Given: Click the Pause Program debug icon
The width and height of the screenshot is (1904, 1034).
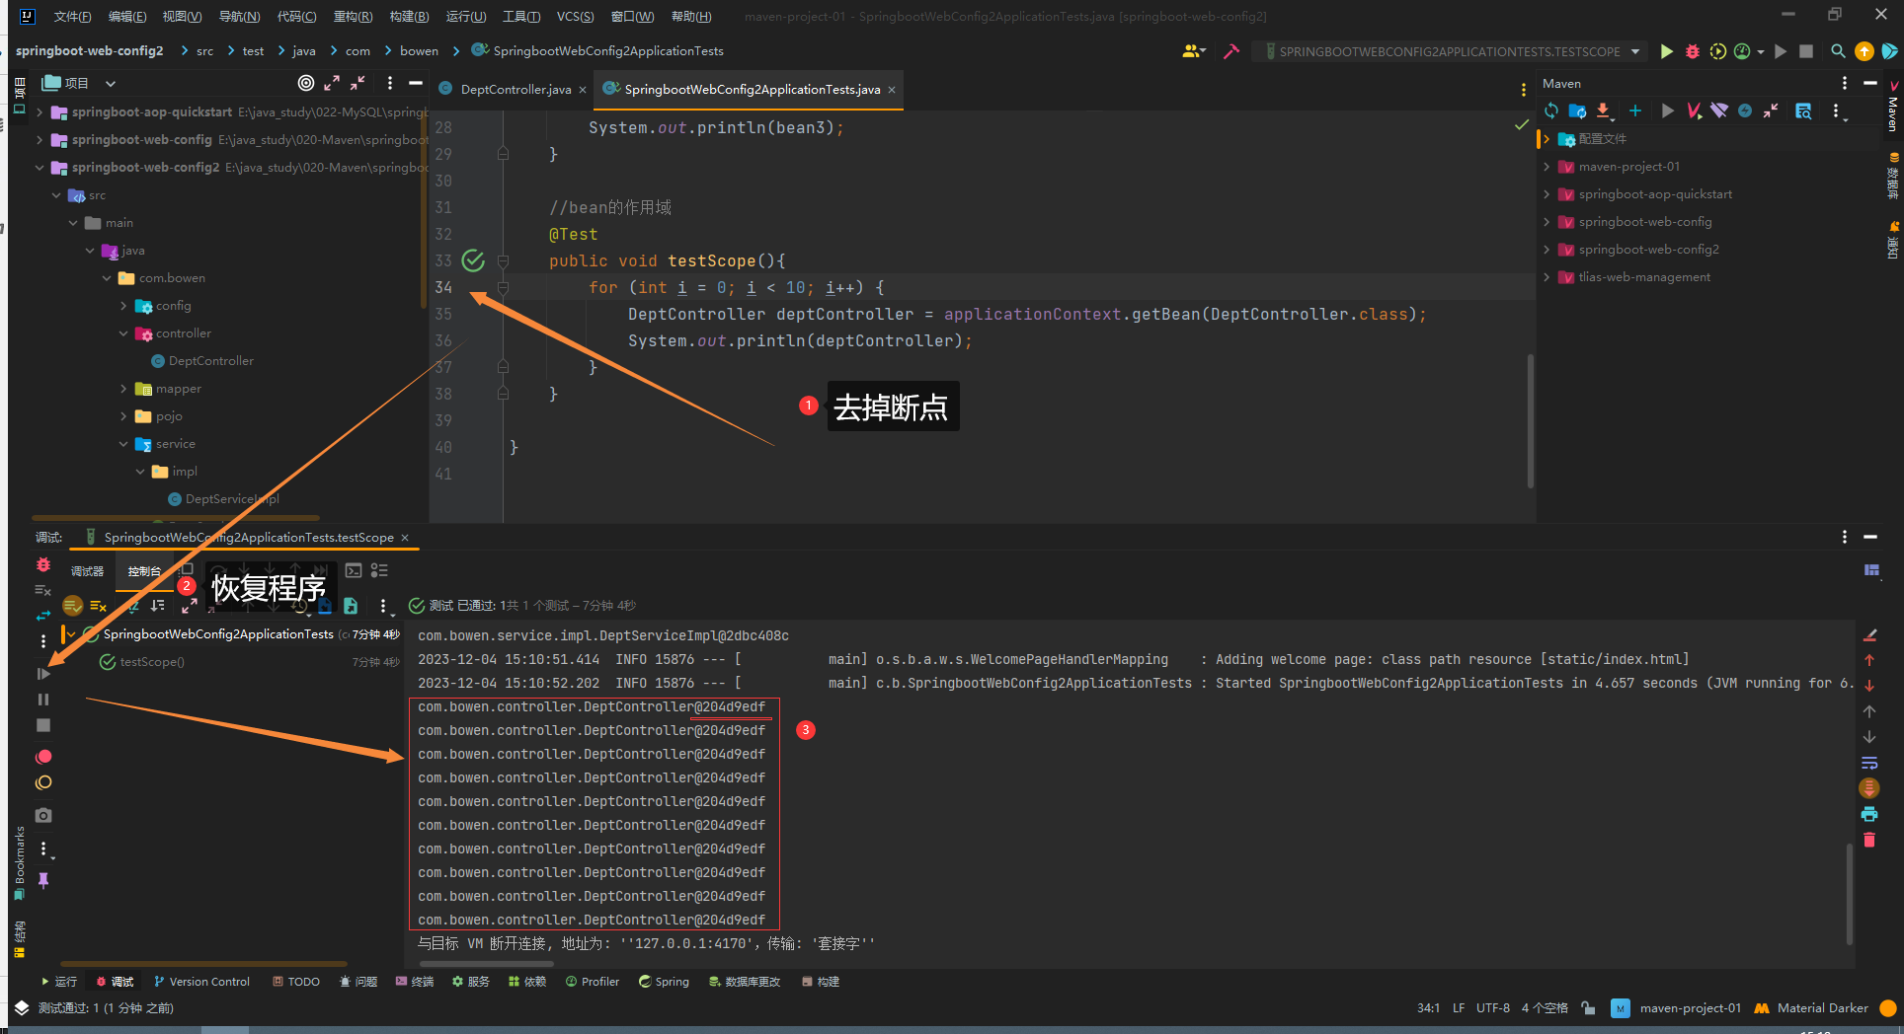Looking at the screenshot, I should click(x=43, y=700).
